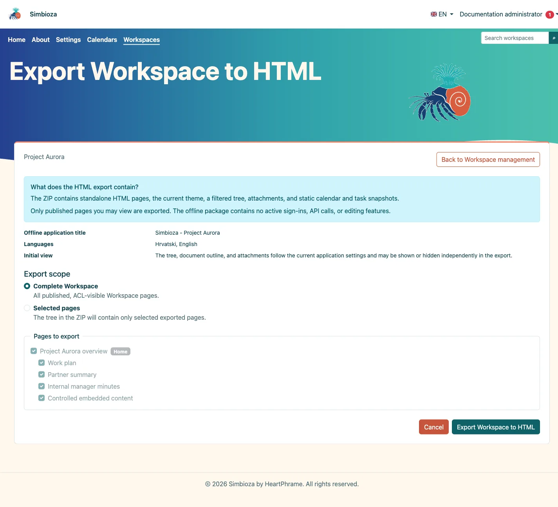Image resolution: width=558 pixels, height=507 pixels.
Task: Click the large hermit crab banner illustration
Action: [440, 92]
